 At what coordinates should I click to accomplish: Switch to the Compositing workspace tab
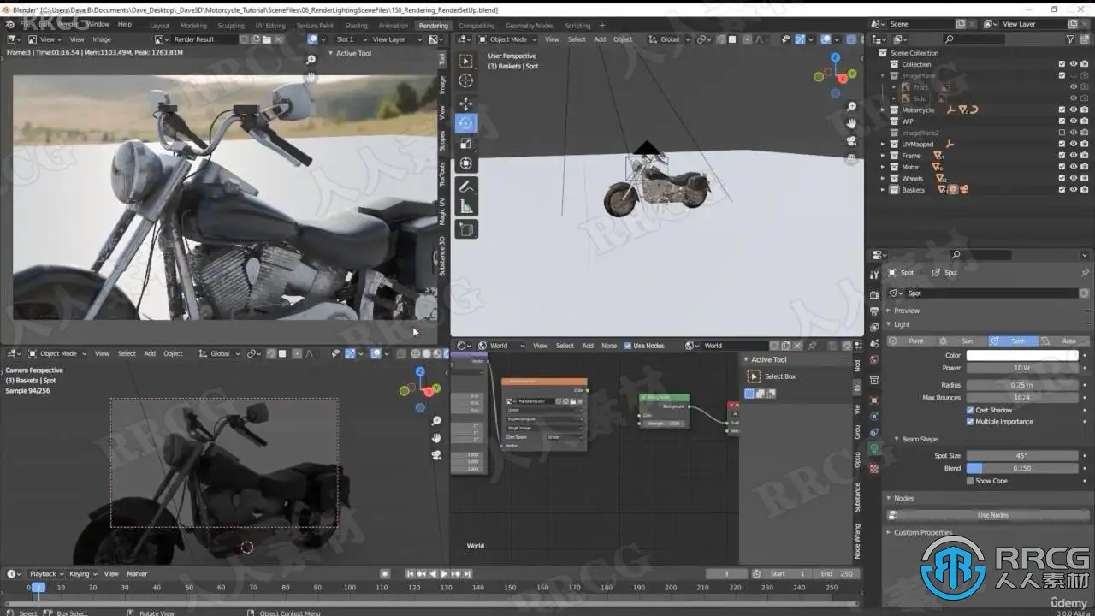(476, 26)
